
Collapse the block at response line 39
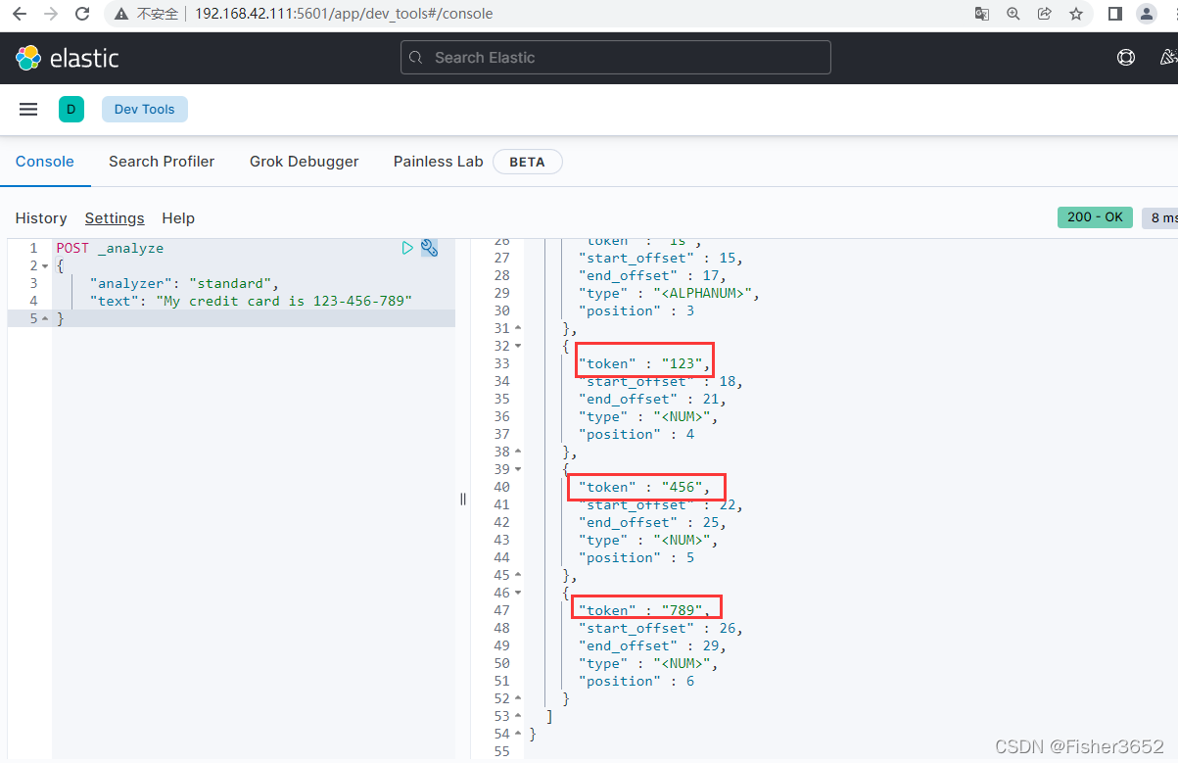point(518,469)
